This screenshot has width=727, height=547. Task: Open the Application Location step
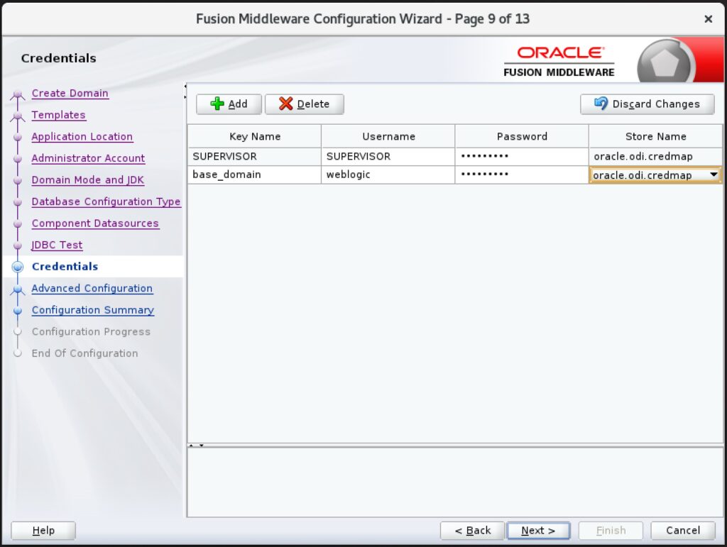(x=82, y=137)
